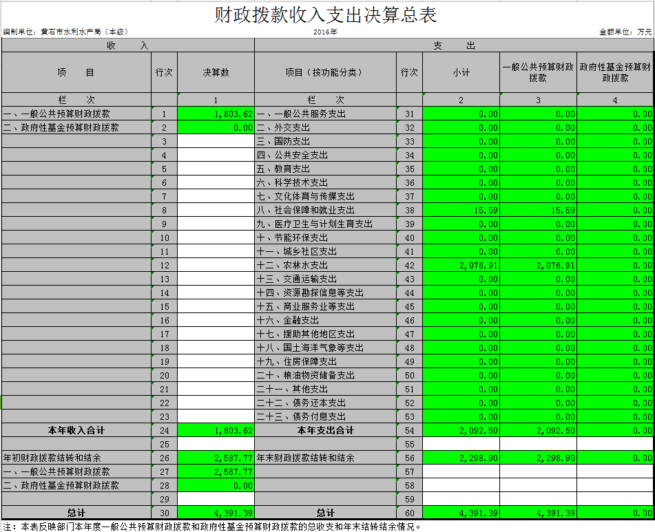Select 一、一般公共服务支出 row label
The width and height of the screenshot is (655, 532).
pos(325,114)
